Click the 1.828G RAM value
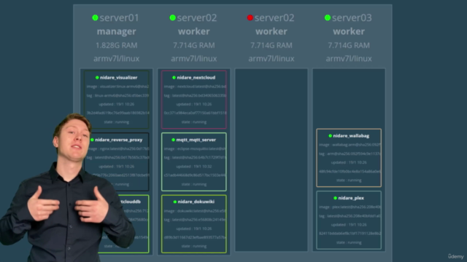 [x=117, y=45]
